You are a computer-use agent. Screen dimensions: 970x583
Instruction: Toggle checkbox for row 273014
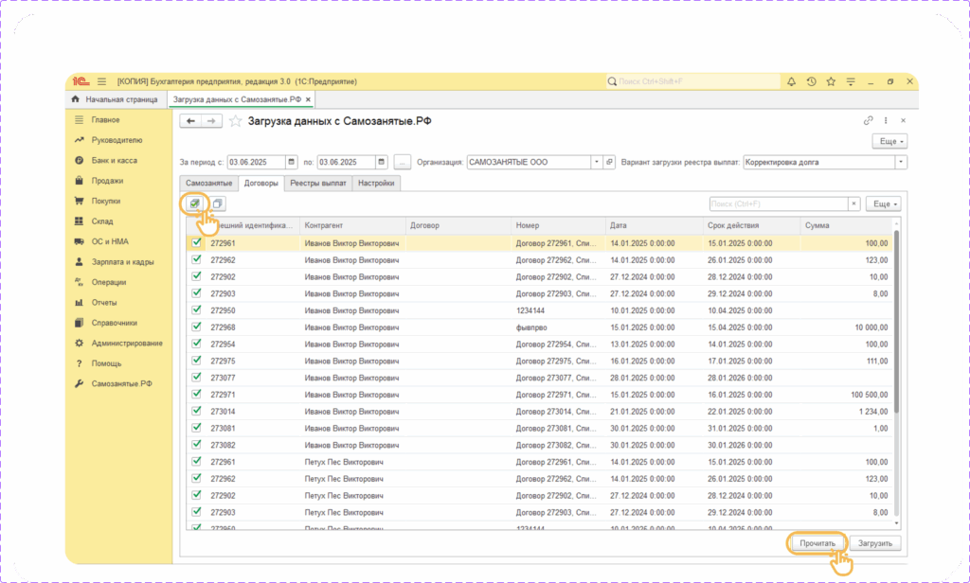[197, 412]
